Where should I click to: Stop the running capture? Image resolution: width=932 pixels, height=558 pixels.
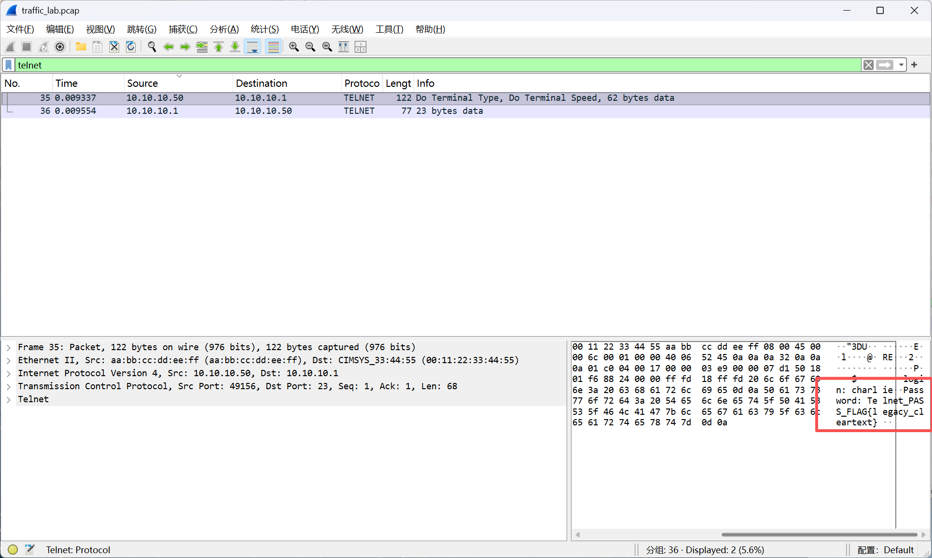[27, 47]
